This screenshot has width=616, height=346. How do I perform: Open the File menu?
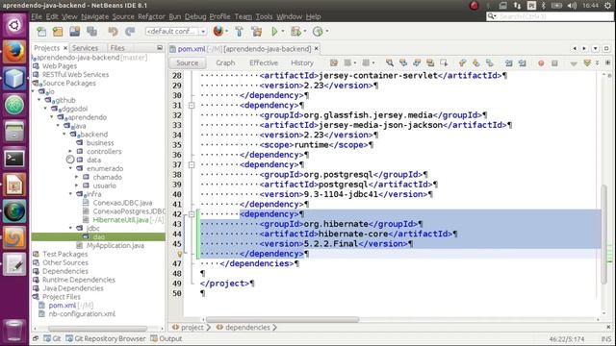tap(37, 16)
